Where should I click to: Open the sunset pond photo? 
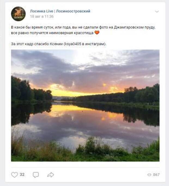click(85, 105)
